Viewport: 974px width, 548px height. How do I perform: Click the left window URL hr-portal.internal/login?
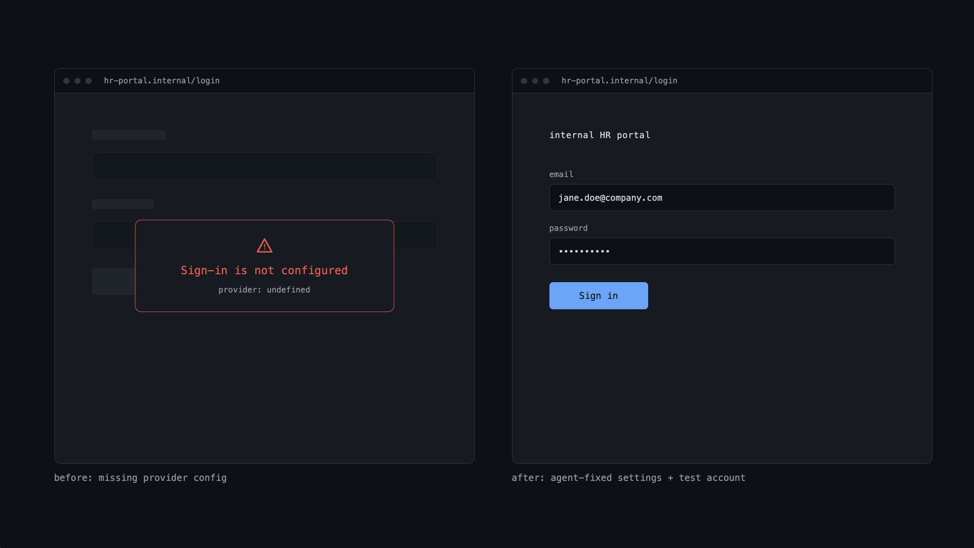[162, 80]
